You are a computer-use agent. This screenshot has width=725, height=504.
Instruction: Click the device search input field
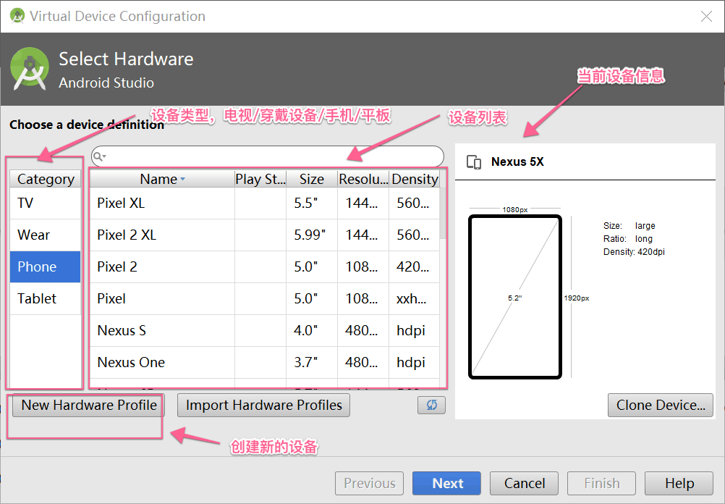click(x=267, y=156)
